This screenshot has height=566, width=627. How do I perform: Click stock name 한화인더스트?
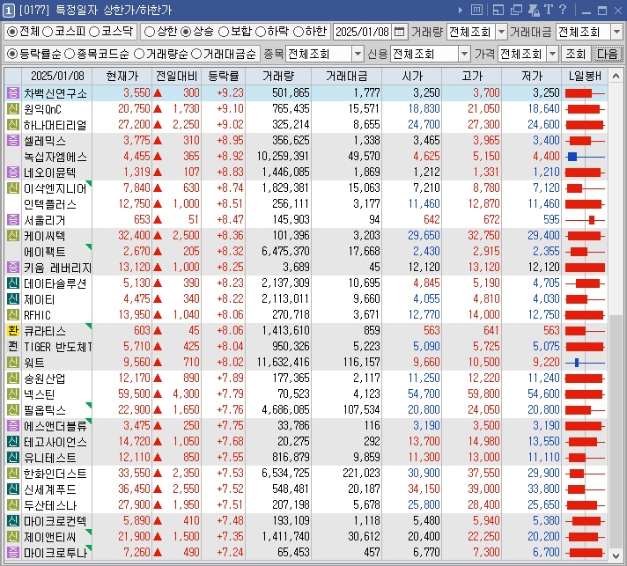pyautogui.click(x=55, y=474)
